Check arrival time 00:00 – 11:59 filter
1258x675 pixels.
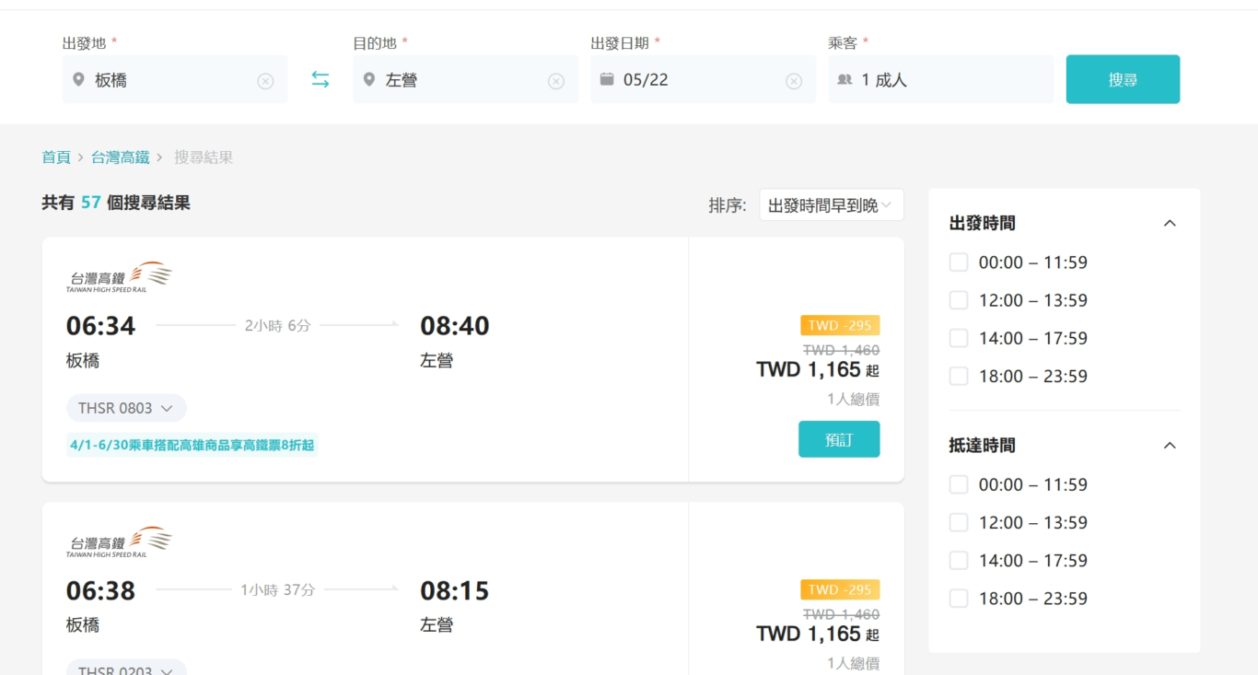(x=959, y=484)
